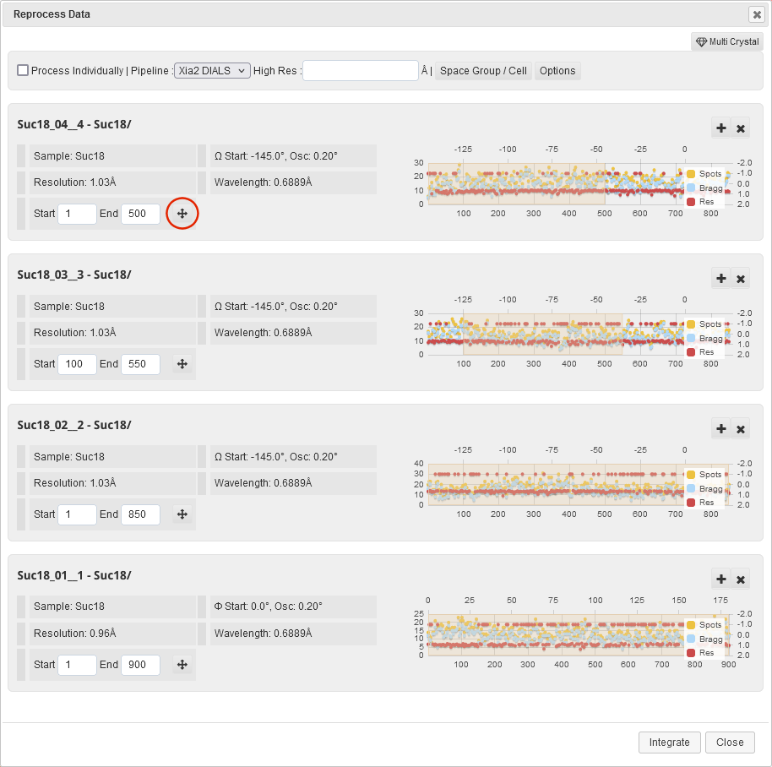Click the move arrows icon in Suc18_01__1
772x767 pixels.
tap(182, 665)
